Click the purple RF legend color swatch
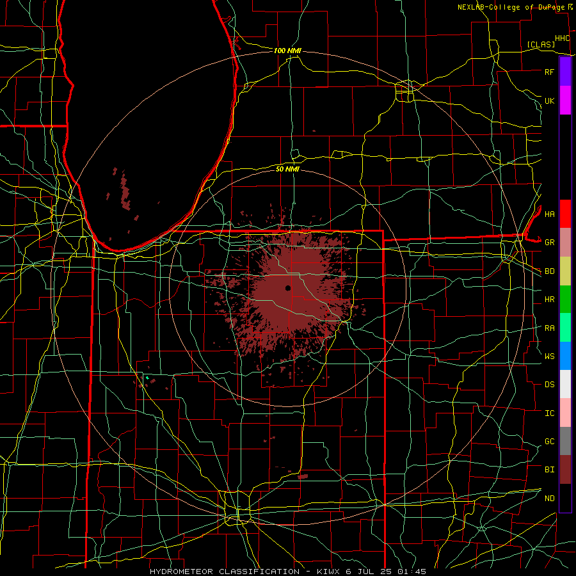This screenshot has height=576, width=576. [x=565, y=72]
